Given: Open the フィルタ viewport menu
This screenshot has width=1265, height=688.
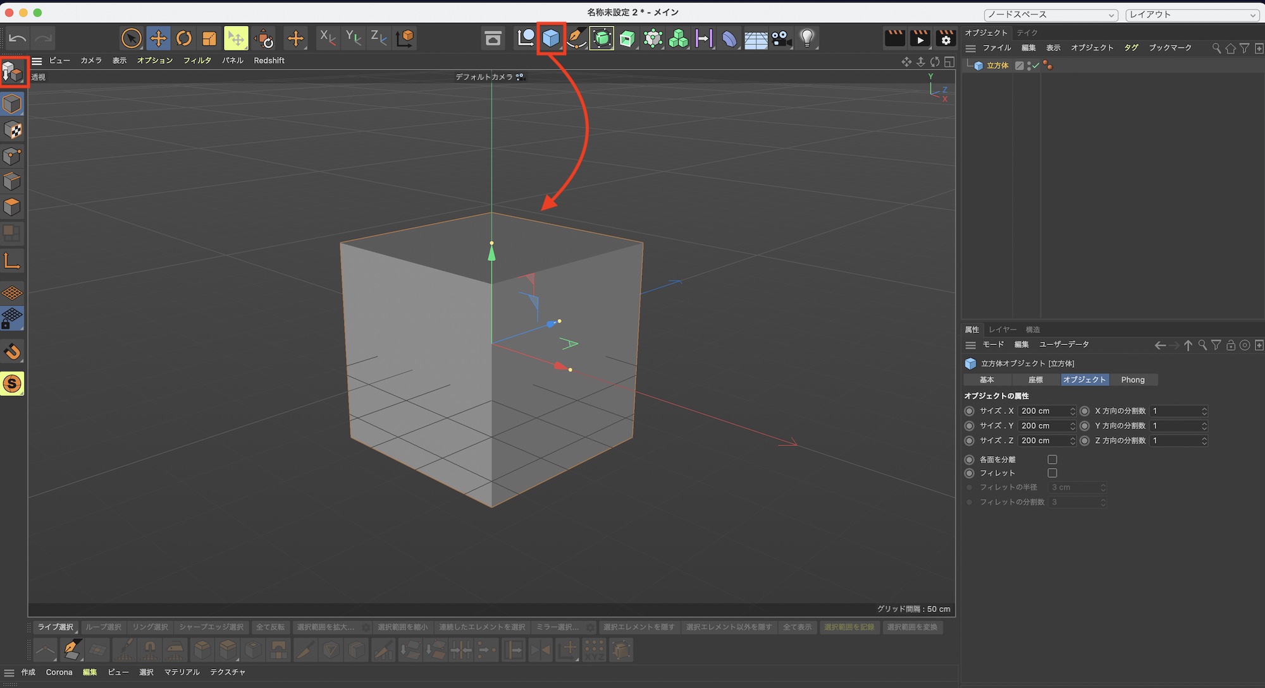Looking at the screenshot, I should pyautogui.click(x=197, y=61).
